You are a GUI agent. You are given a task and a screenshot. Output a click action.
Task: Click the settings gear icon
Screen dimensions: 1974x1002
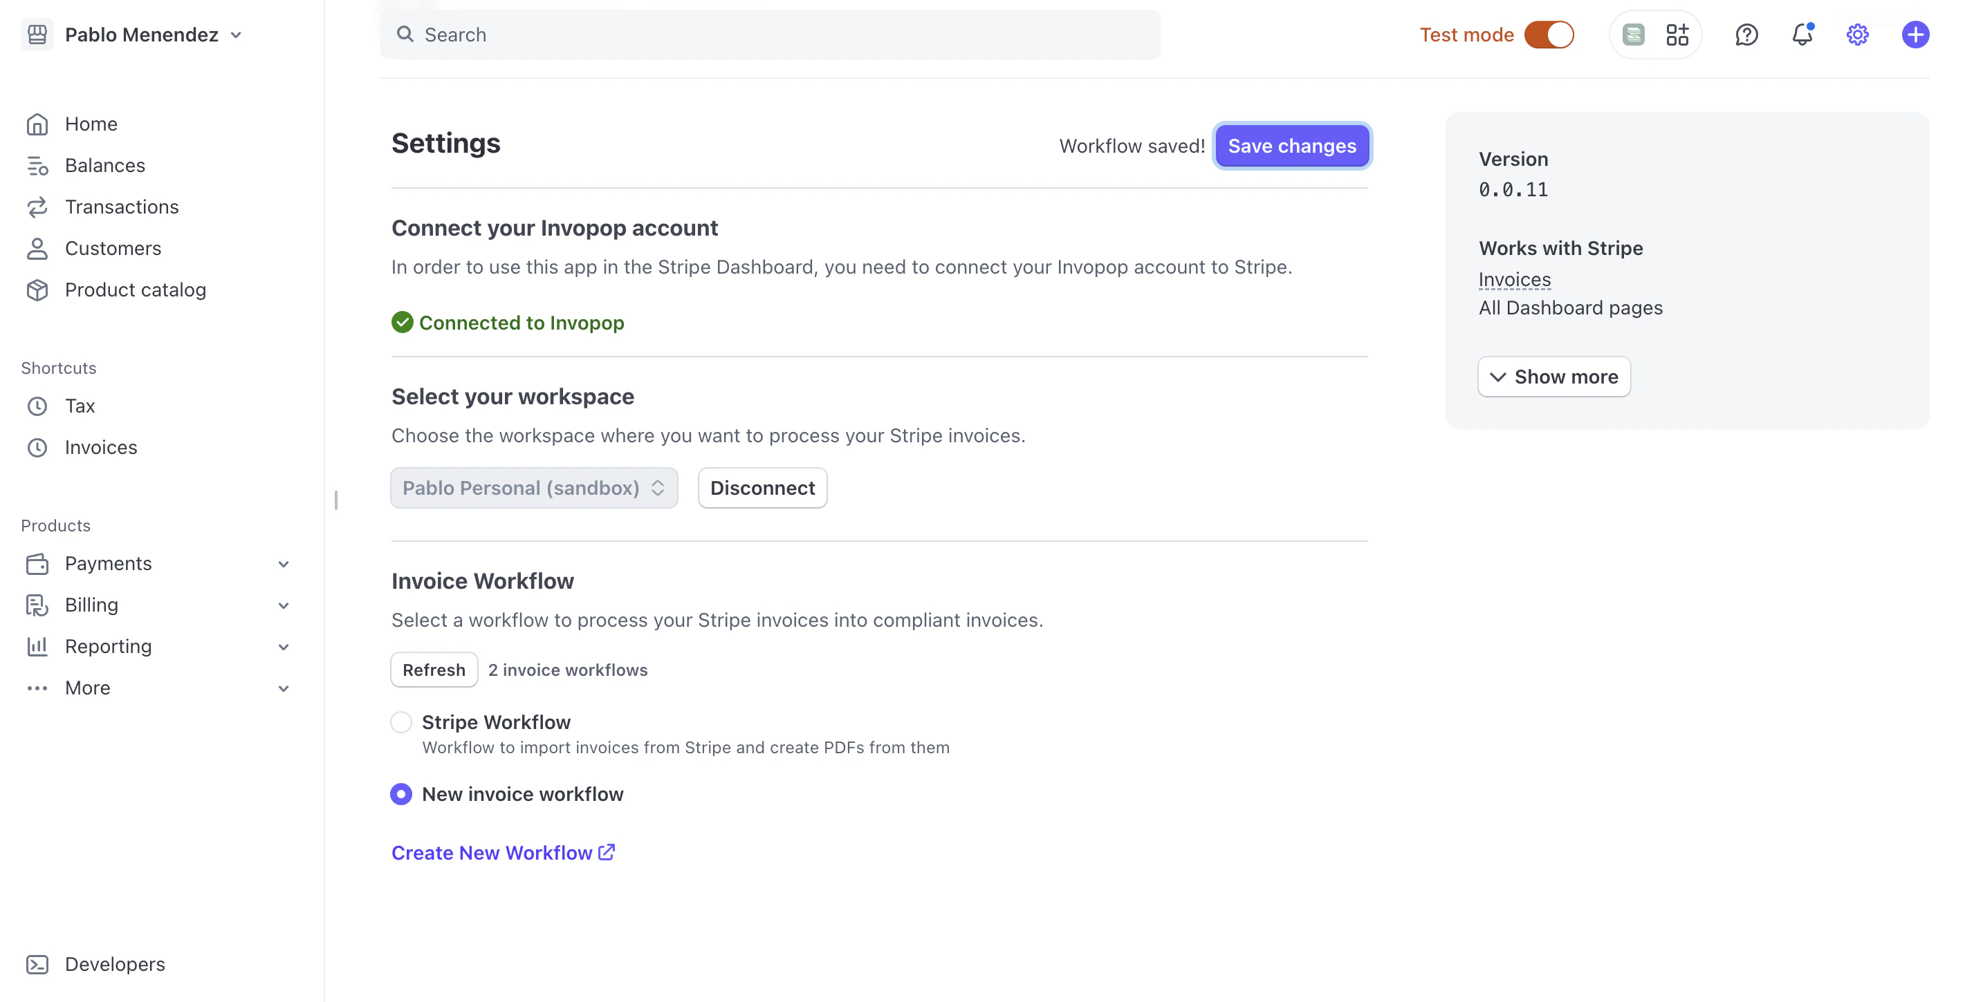tap(1856, 35)
